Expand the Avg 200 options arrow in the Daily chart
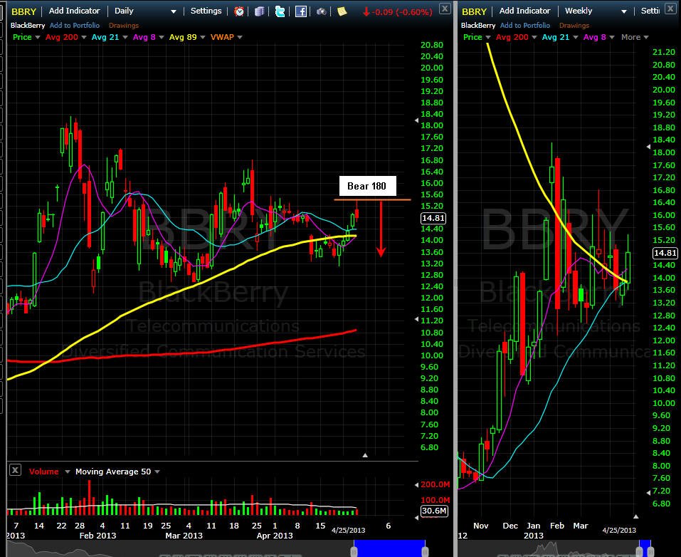 84,37
